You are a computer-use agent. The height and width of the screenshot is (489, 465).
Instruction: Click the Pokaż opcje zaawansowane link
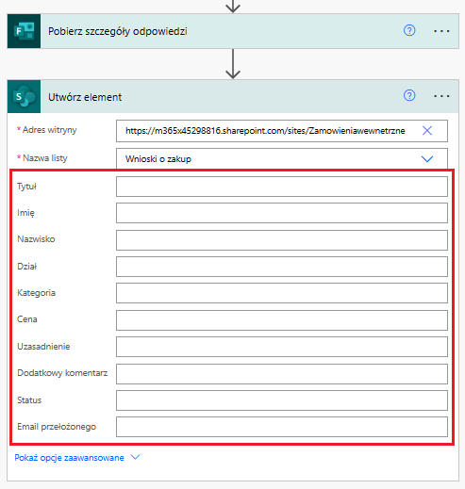[x=69, y=458]
